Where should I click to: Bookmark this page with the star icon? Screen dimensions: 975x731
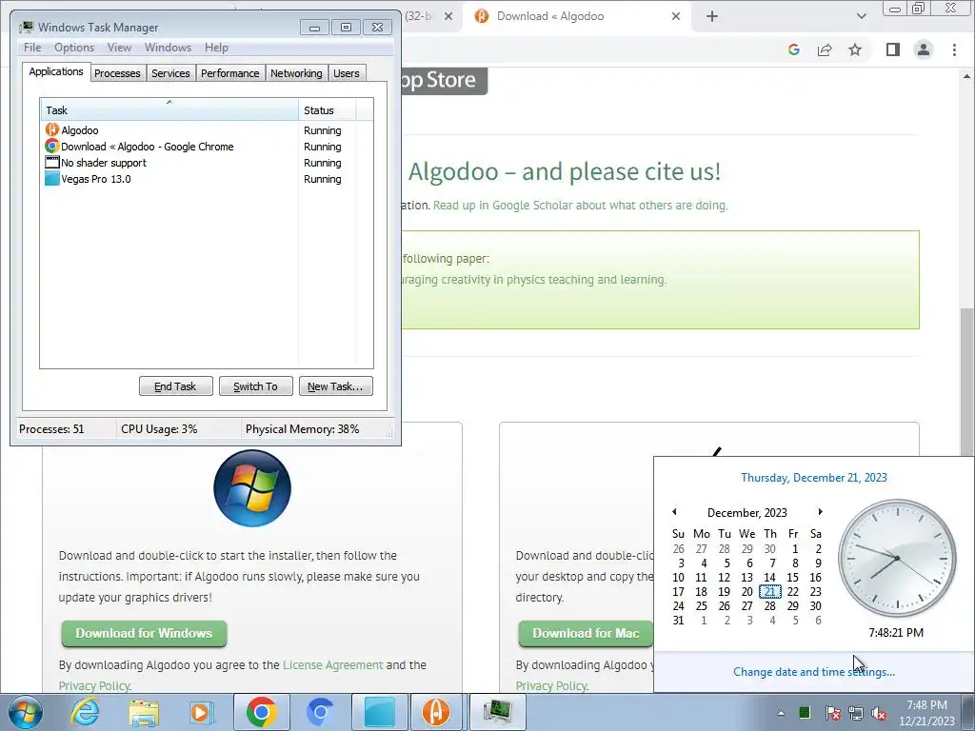tap(855, 49)
